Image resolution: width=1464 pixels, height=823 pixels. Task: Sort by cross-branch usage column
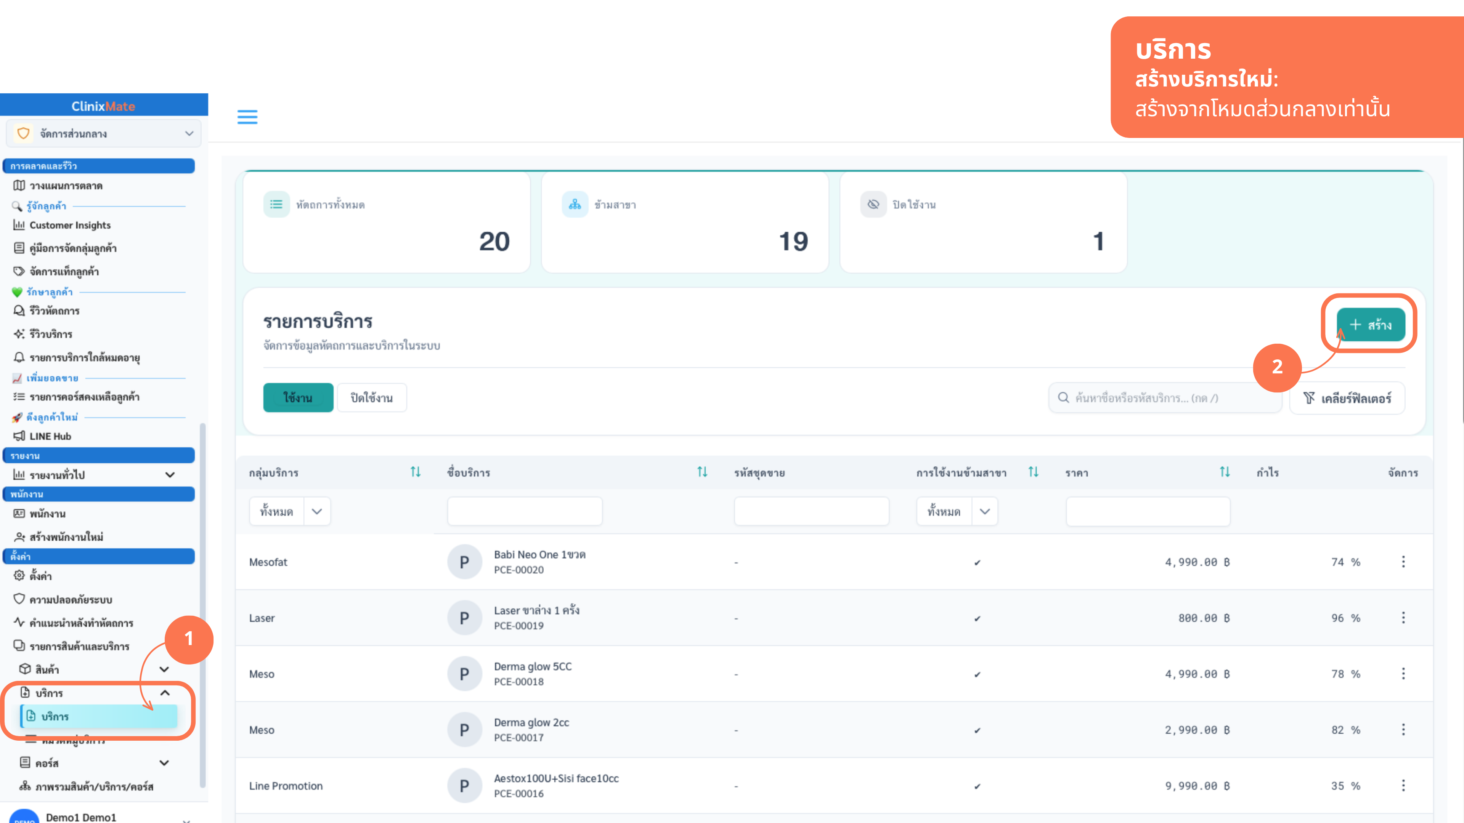pos(1033,472)
